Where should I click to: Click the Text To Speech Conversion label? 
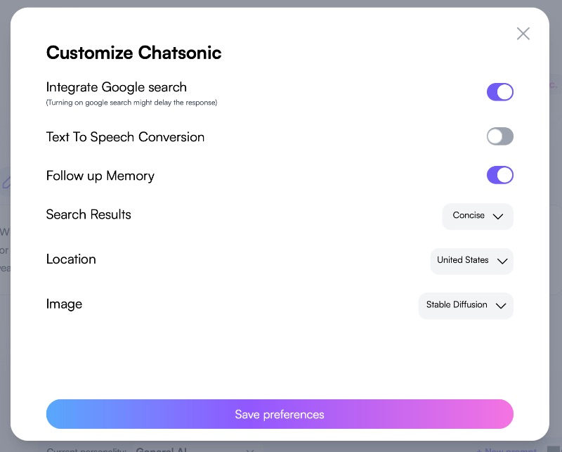click(x=125, y=137)
